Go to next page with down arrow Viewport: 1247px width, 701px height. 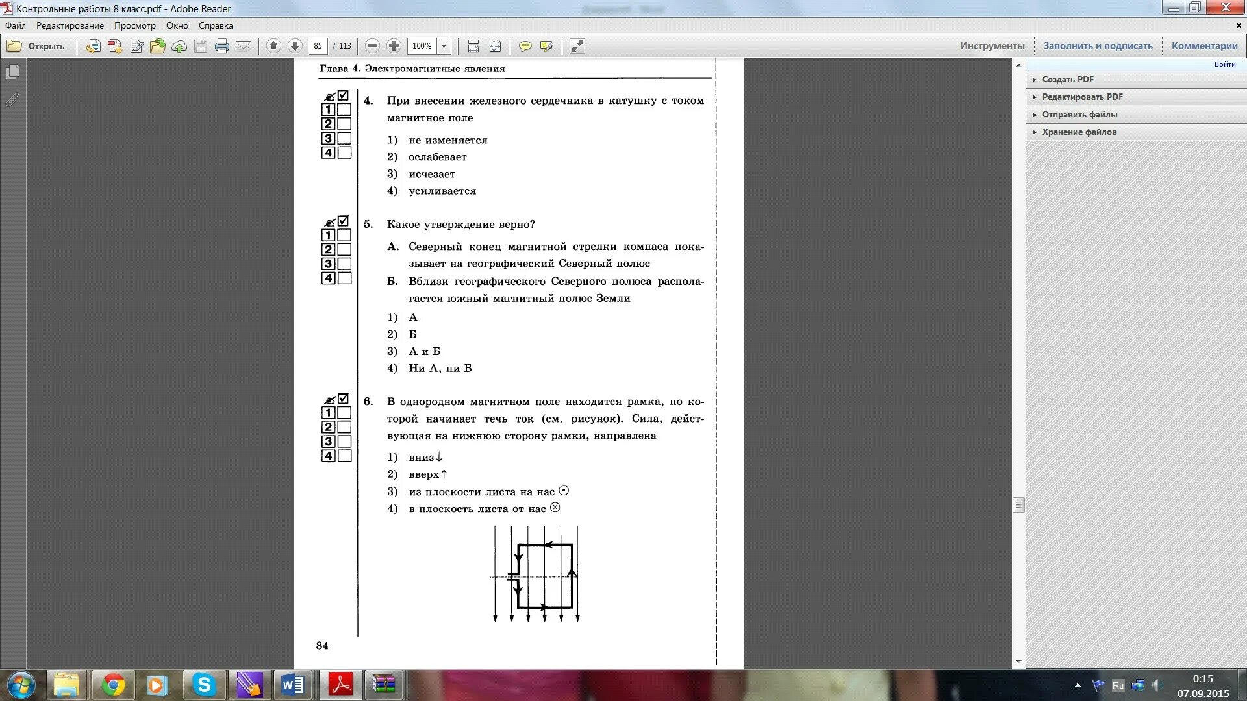pos(295,46)
